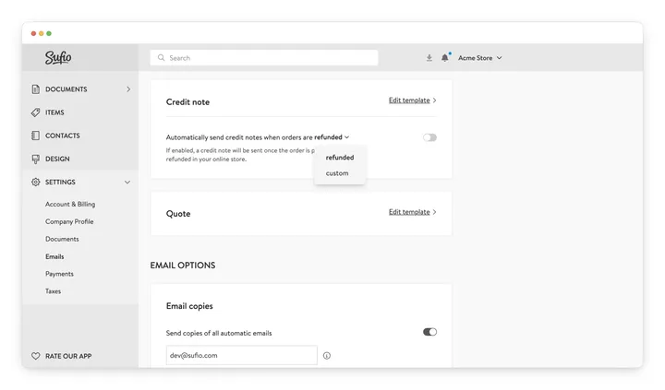The height and width of the screenshot is (390, 665).
Task: Collapse the Settings section chevron
Action: 127,182
